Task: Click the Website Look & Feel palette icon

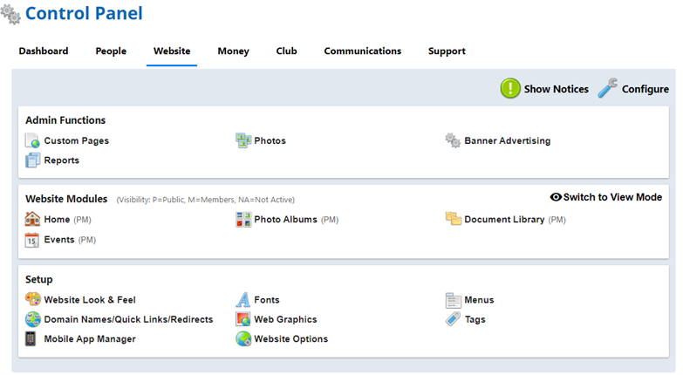Action: pos(32,300)
